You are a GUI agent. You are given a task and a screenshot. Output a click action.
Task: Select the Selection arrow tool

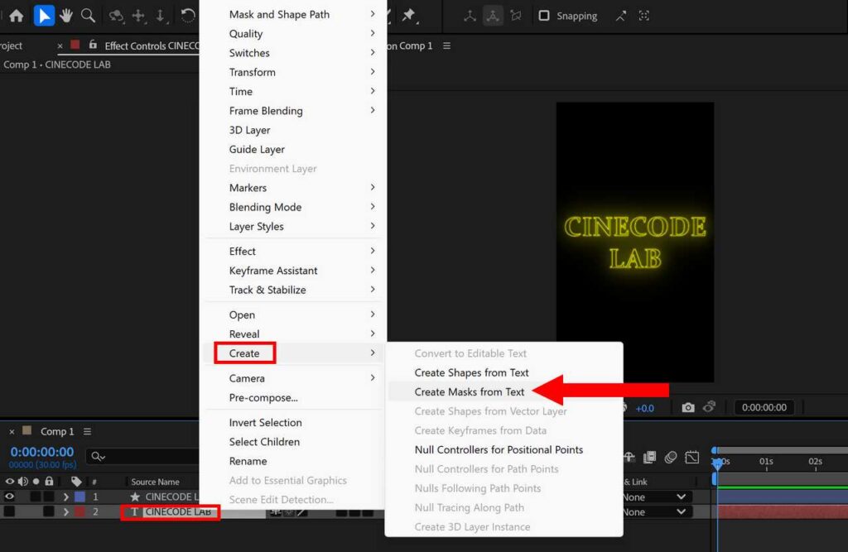click(x=44, y=16)
